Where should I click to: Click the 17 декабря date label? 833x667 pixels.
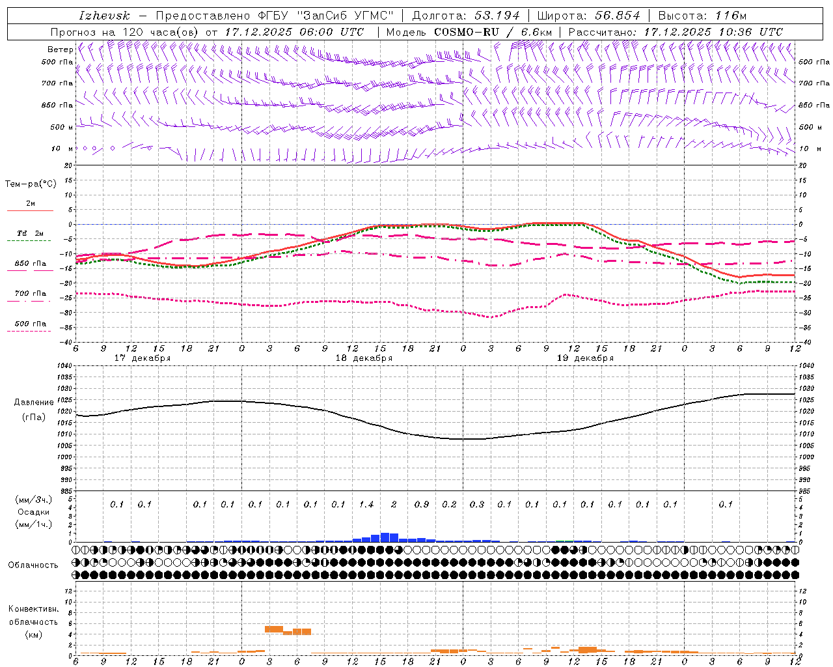click(143, 358)
